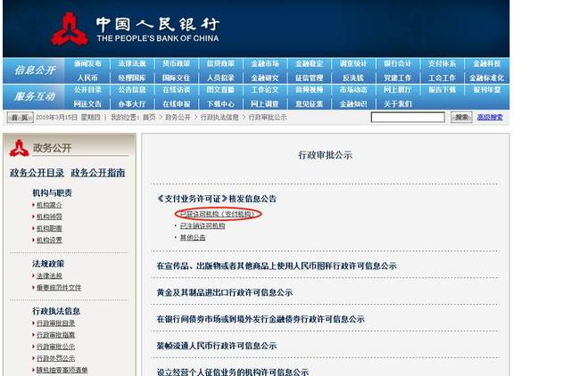Select 人民币 in the navigation bar
Screen dimensions: 571x376
point(87,78)
